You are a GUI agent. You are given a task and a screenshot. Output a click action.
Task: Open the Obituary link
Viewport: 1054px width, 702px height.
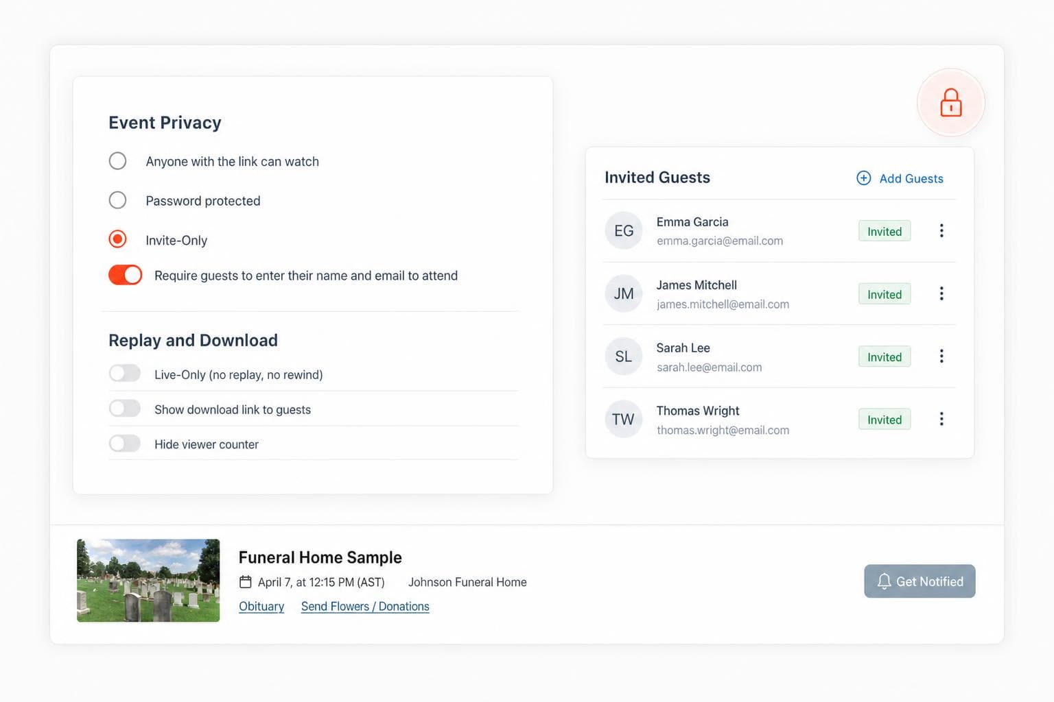point(261,607)
